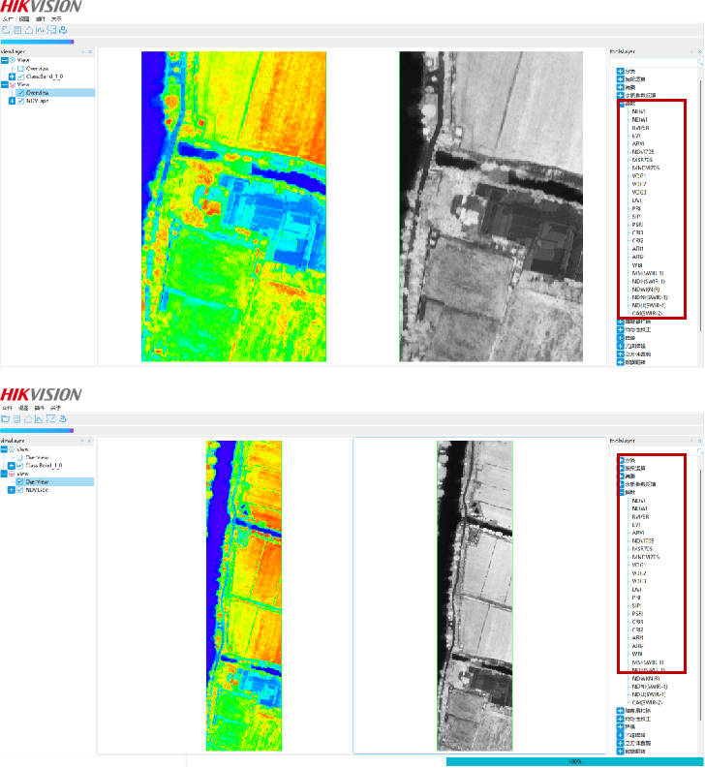Click the image icon in lower window toolbar
Screen dimensions: 705x768
50,419
